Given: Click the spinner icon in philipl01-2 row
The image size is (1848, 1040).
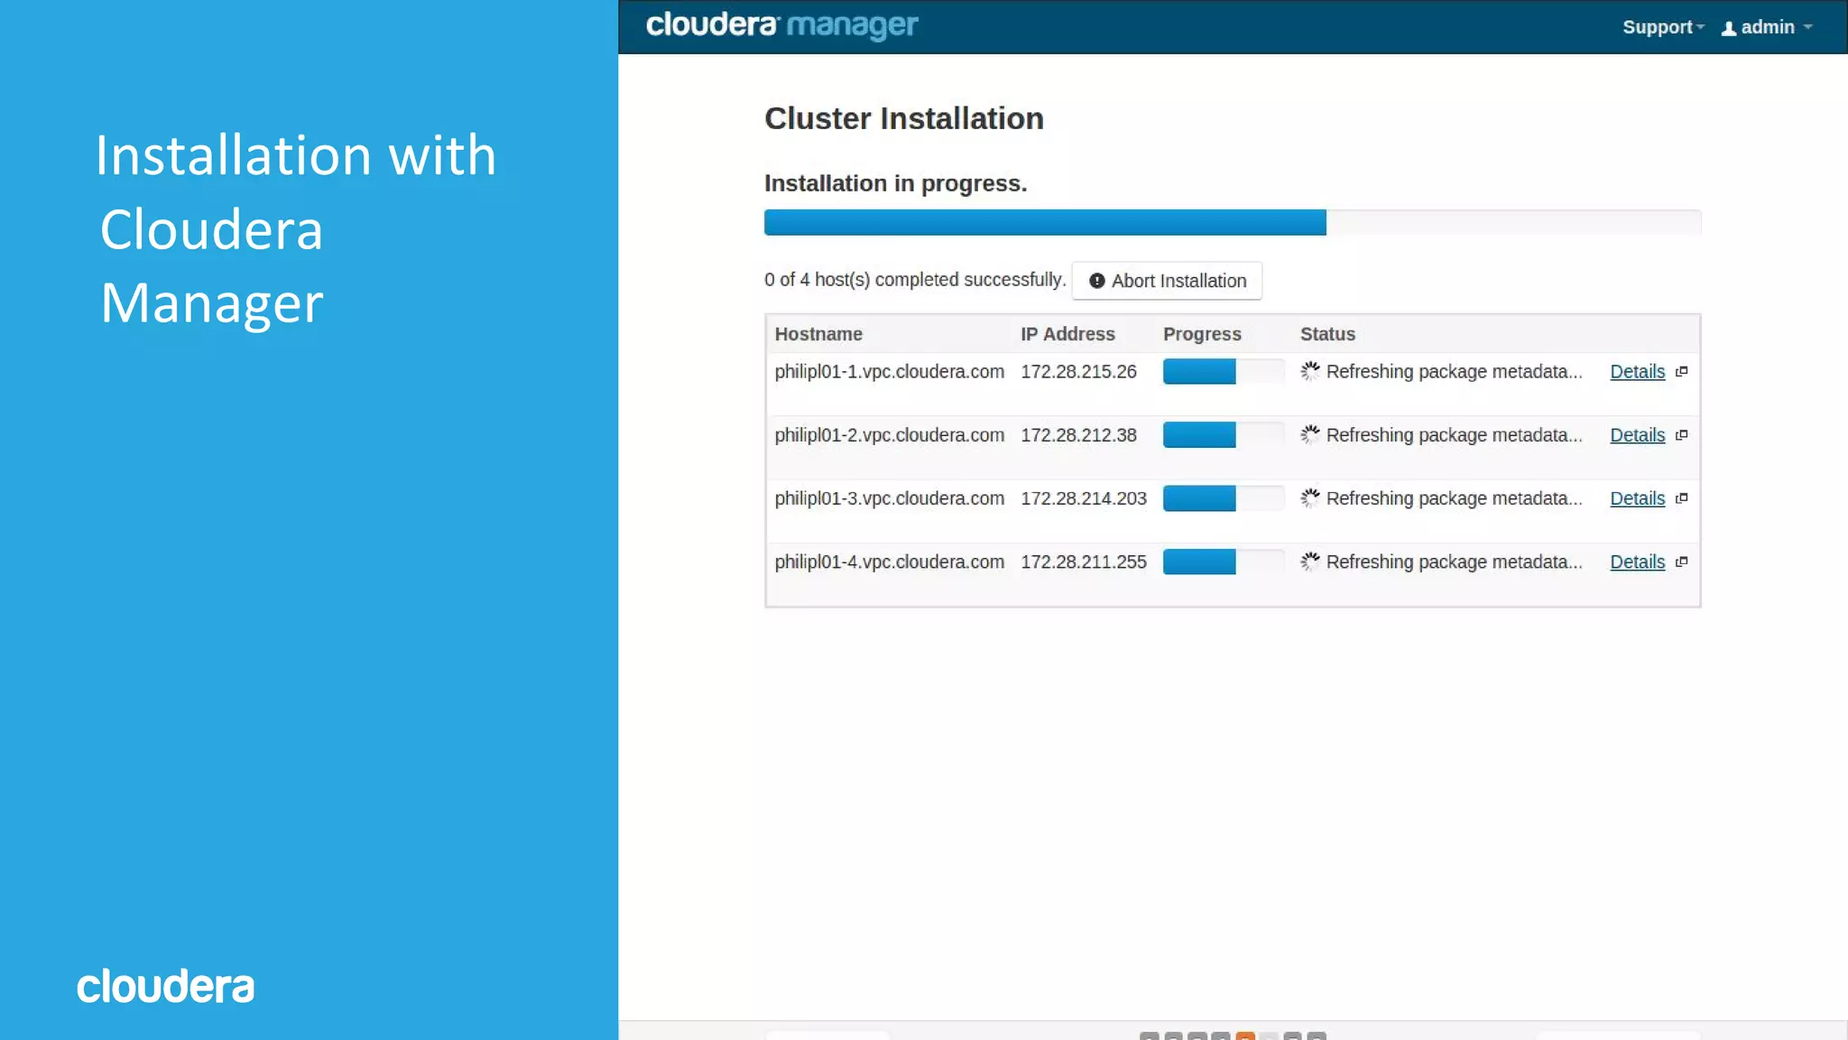Looking at the screenshot, I should pyautogui.click(x=1310, y=434).
